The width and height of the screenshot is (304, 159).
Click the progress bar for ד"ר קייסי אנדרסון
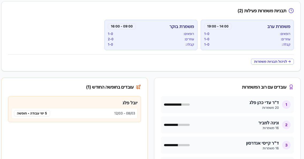177,145
